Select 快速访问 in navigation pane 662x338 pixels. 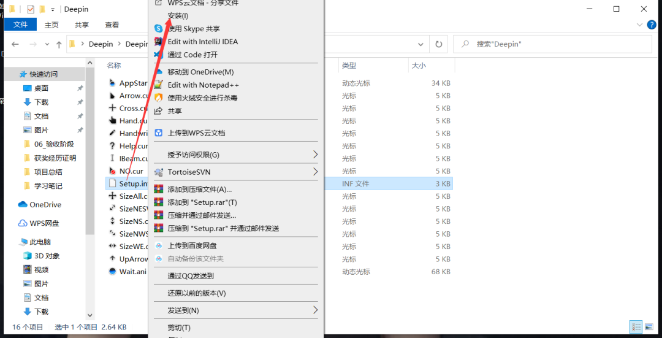click(43, 74)
